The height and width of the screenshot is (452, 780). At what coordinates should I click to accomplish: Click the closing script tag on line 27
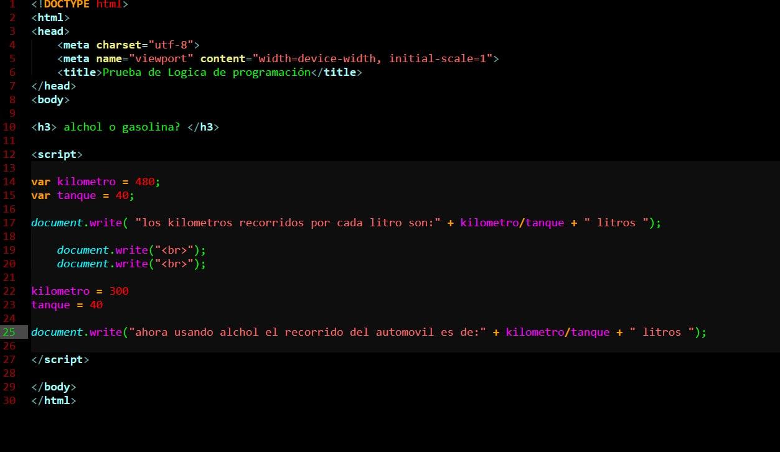[60, 359]
